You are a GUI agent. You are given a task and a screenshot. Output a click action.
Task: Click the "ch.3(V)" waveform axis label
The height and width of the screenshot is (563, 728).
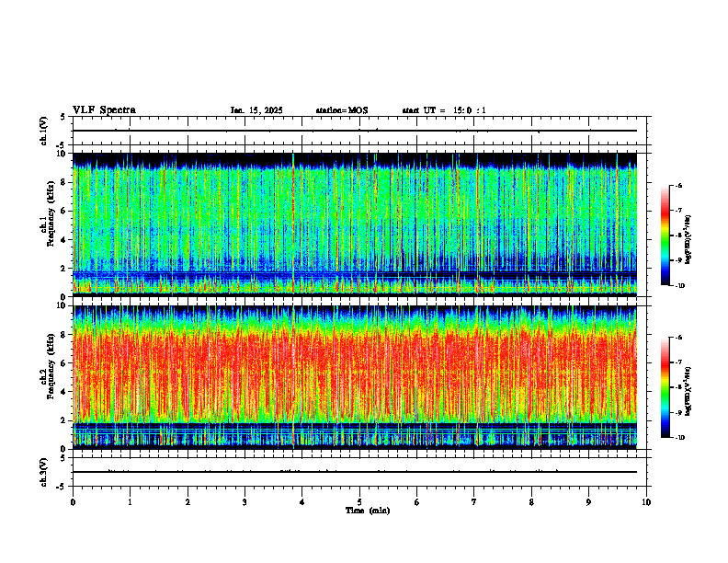pos(44,472)
